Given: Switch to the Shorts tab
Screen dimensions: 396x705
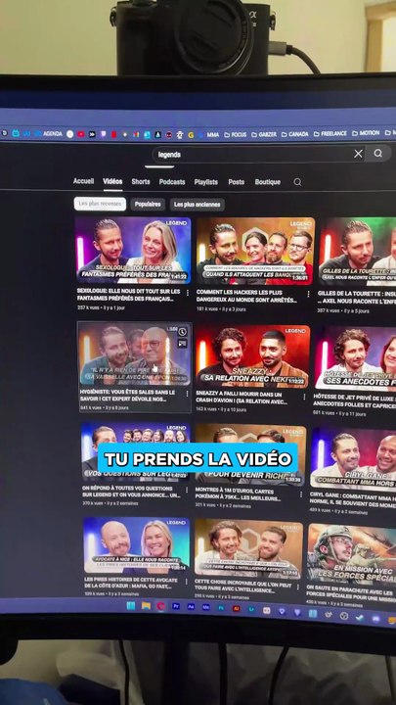Looking at the screenshot, I should 141,182.
